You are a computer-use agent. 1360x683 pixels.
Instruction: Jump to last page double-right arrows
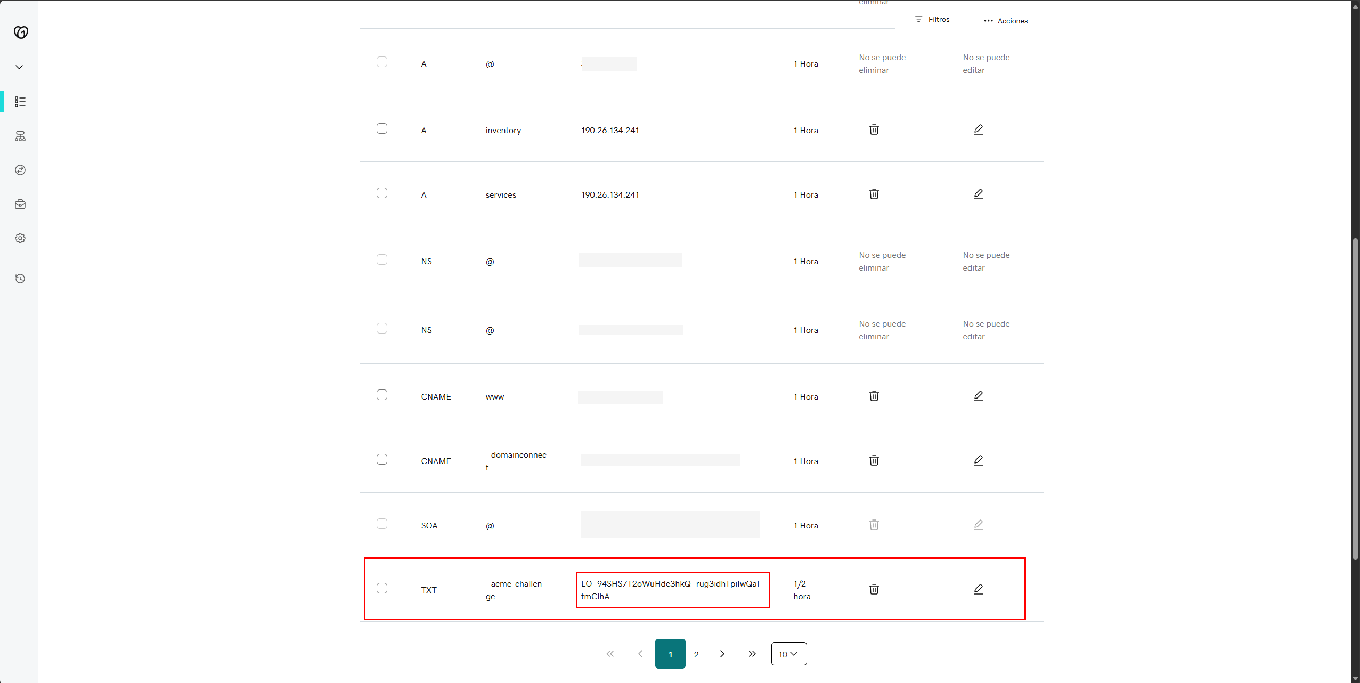click(x=752, y=654)
